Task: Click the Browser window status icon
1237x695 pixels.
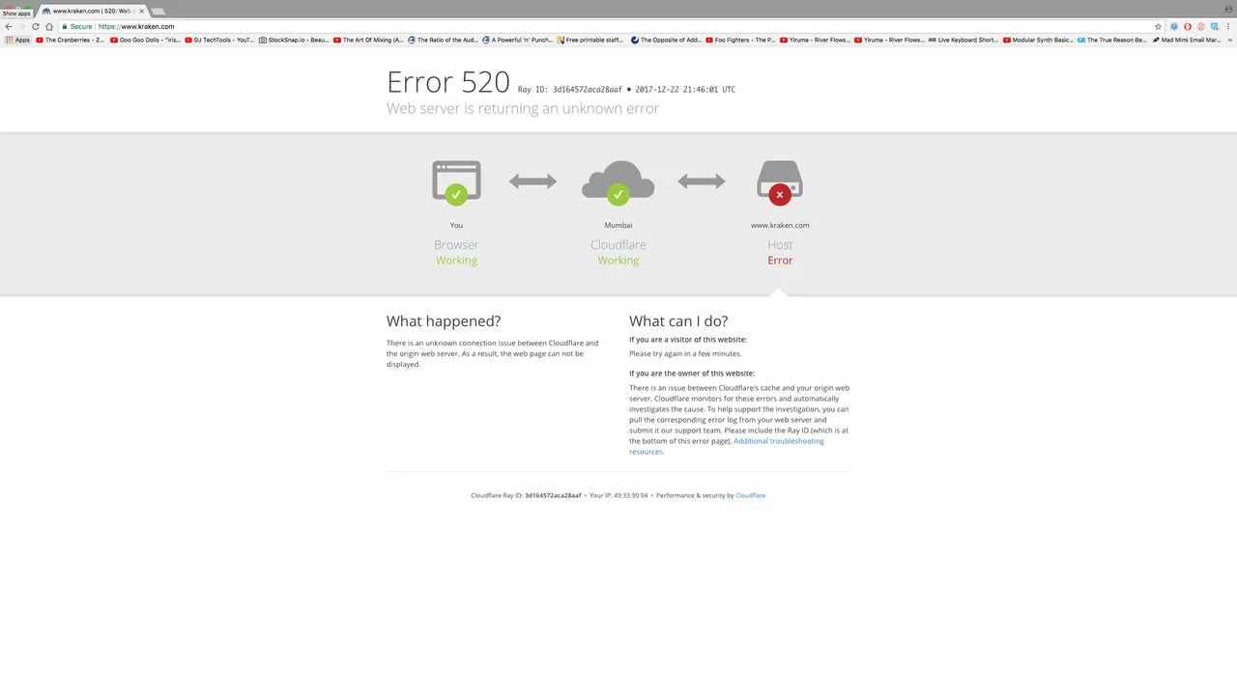Action: click(x=456, y=182)
